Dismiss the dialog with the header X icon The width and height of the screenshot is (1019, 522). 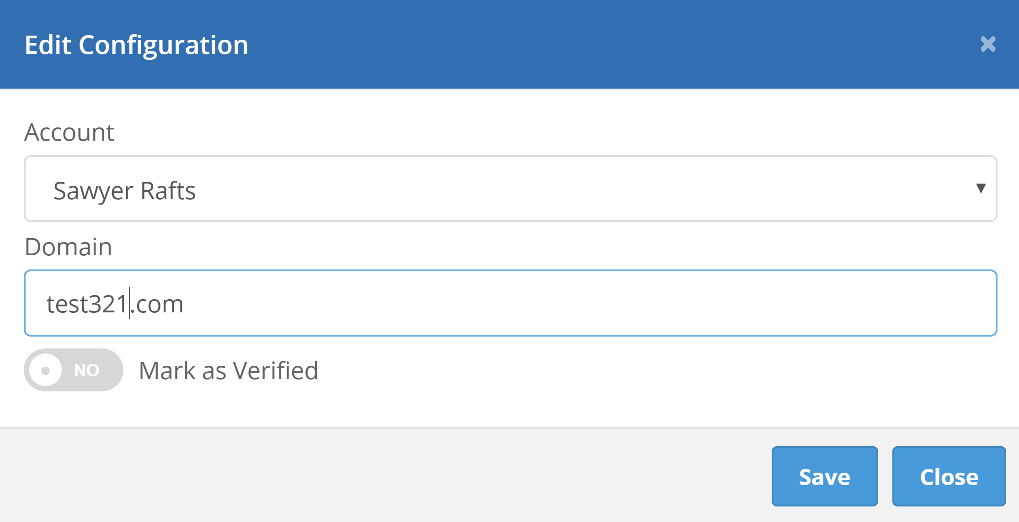coord(988,44)
